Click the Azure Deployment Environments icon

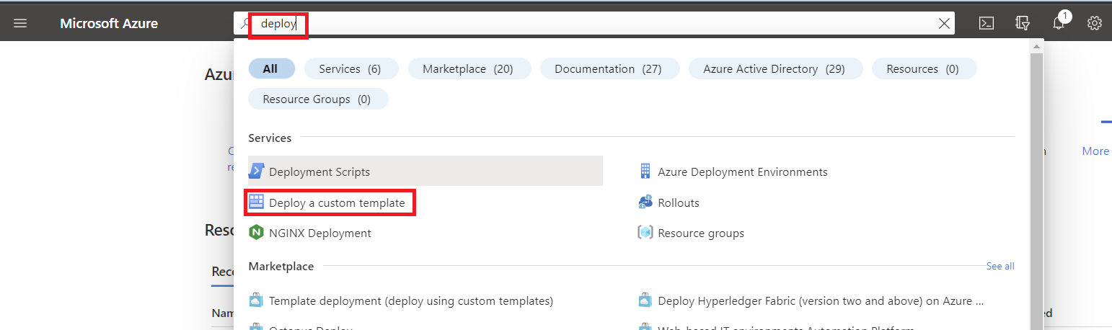click(645, 171)
